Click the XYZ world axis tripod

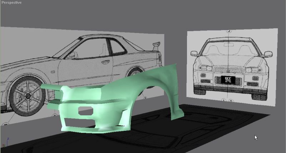5,143
